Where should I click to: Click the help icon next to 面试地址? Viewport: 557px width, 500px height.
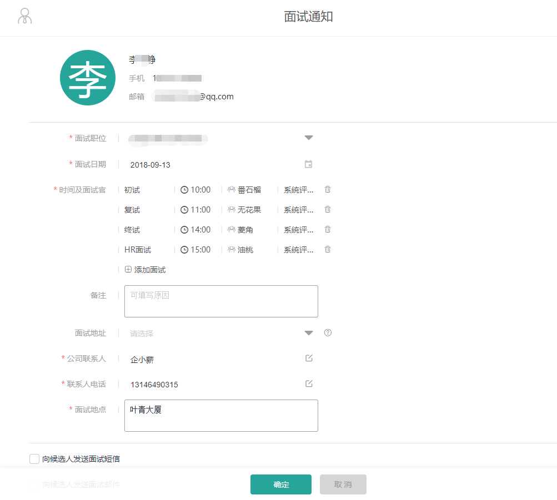point(328,332)
